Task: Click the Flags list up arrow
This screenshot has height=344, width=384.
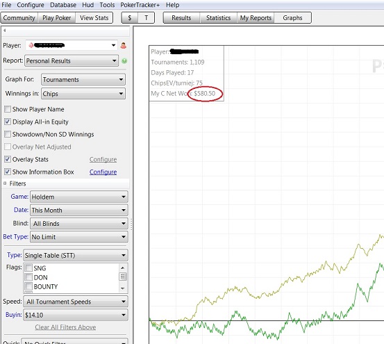Action: pos(123,268)
